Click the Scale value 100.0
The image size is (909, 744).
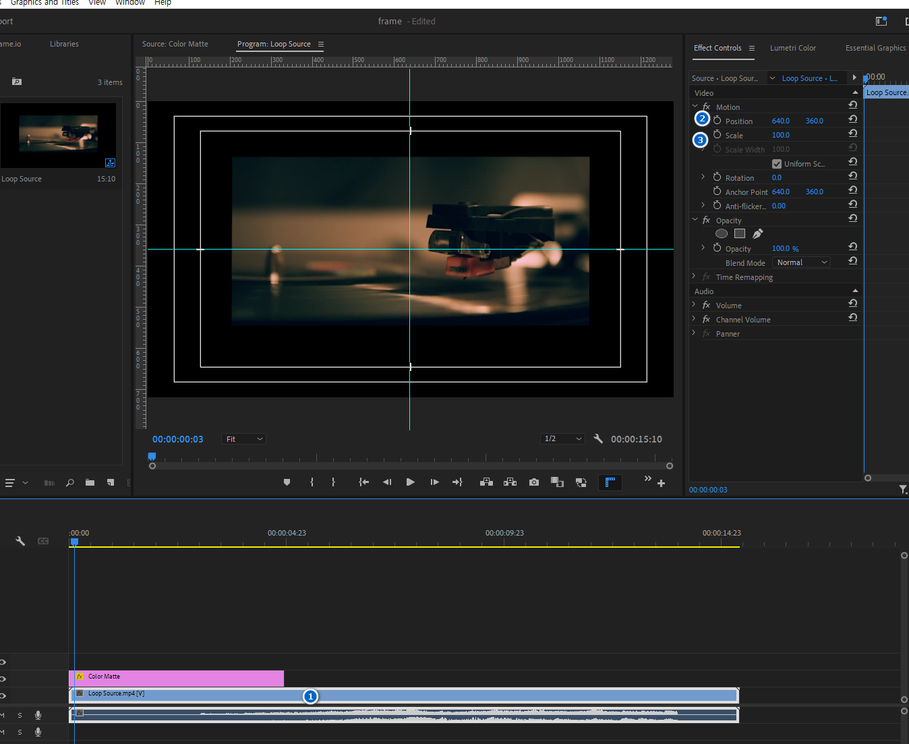(x=780, y=135)
